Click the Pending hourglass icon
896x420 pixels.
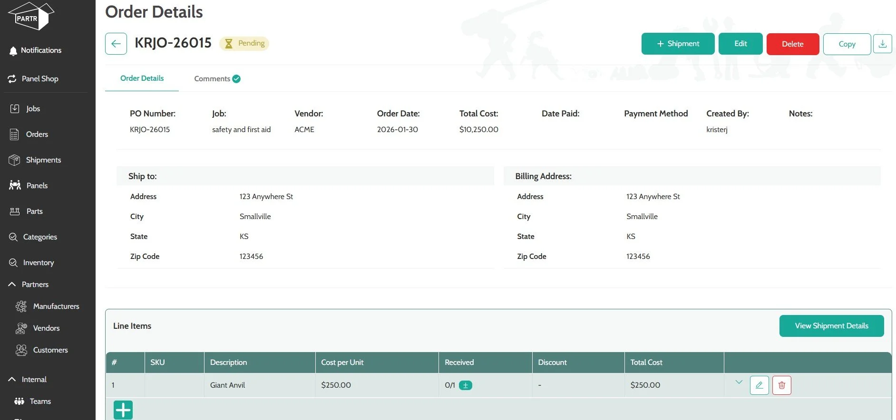click(x=229, y=44)
